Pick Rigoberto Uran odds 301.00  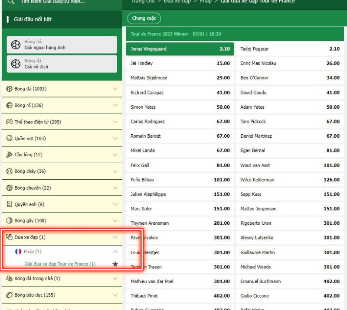click(x=290, y=223)
